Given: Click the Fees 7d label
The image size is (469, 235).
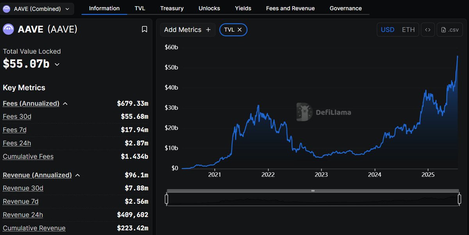Looking at the screenshot, I should pyautogui.click(x=14, y=130).
